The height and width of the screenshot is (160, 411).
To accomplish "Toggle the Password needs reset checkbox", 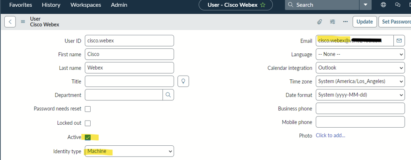I will [x=88, y=109].
